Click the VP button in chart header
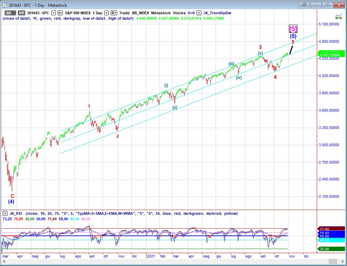This screenshot has width=347, height=266. [x=22, y=13]
